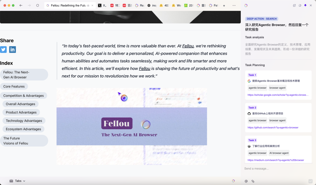This screenshot has width=316, height=185.
Task: Click the Fellou agent cursor orb on the page
Action: [124, 98]
